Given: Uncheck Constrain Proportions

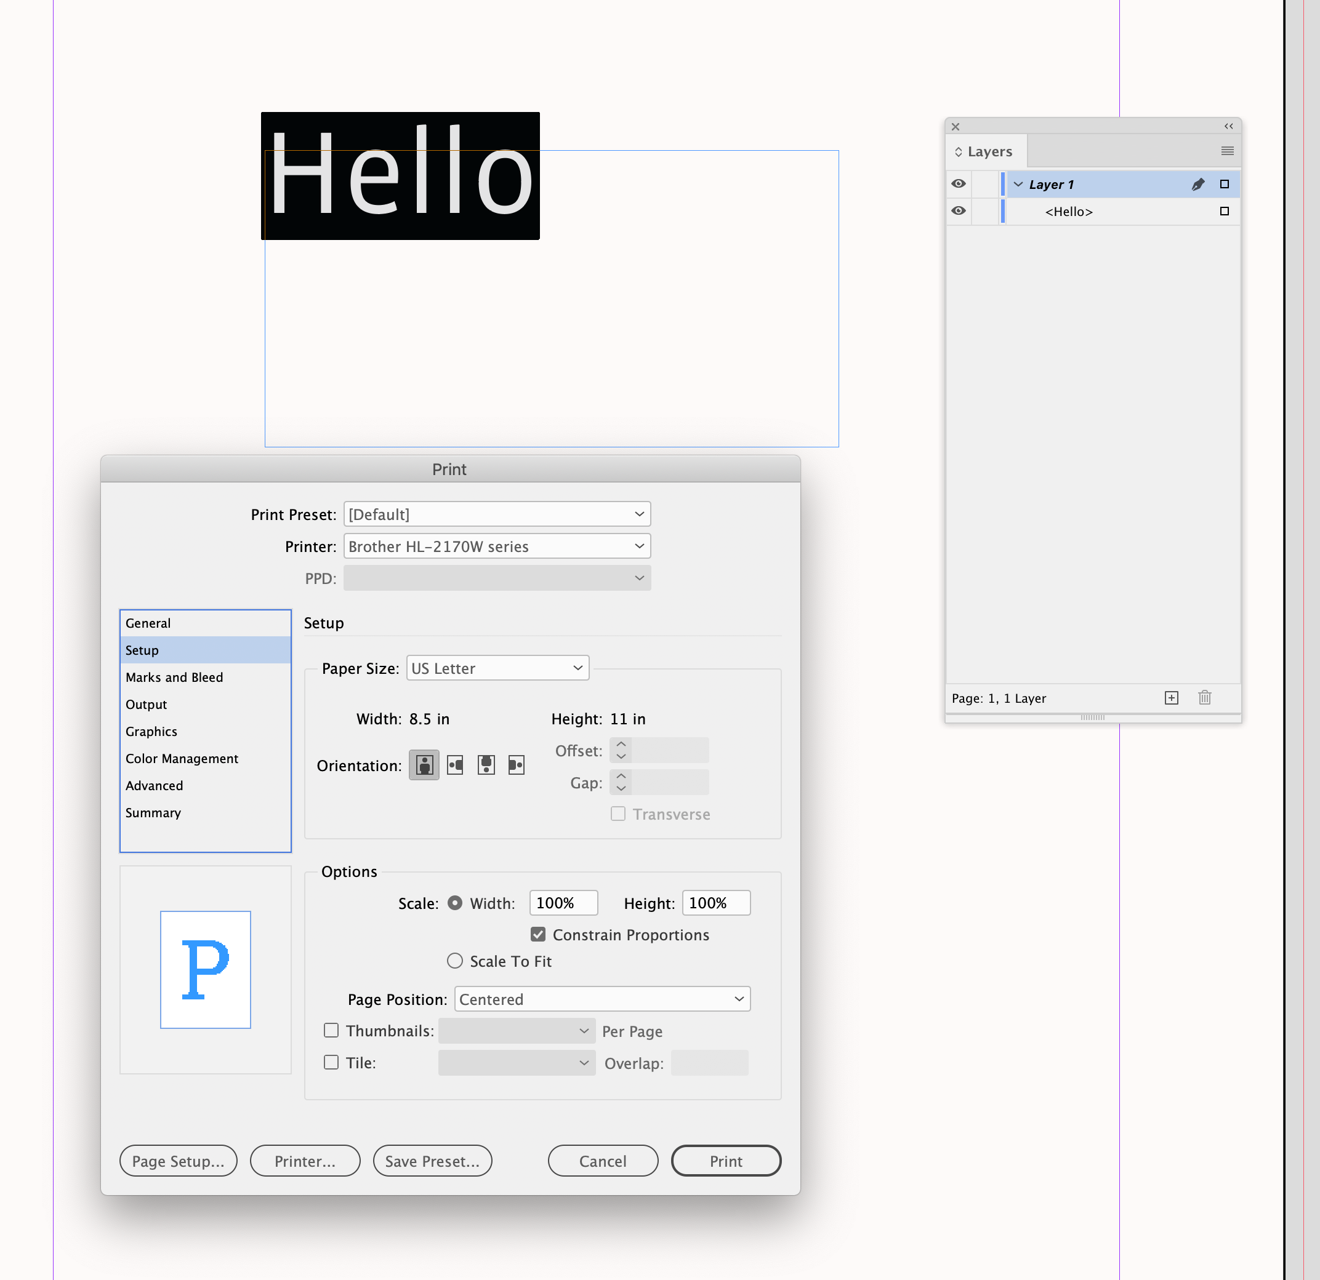Looking at the screenshot, I should pyautogui.click(x=537, y=935).
